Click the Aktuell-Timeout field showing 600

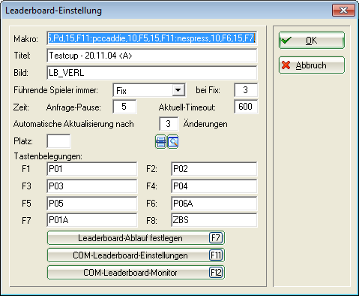pyautogui.click(x=246, y=107)
